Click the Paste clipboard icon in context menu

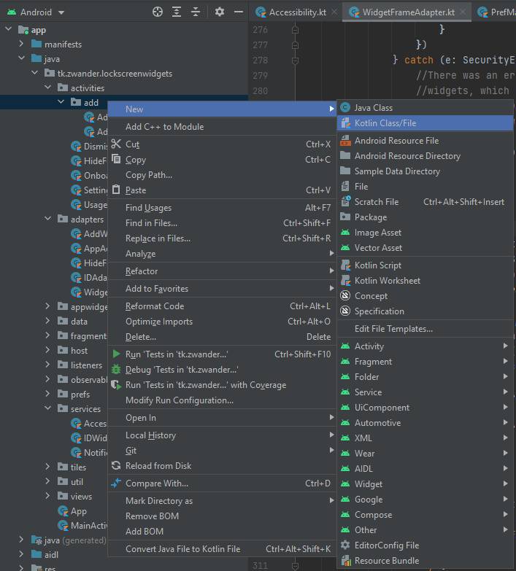tap(116, 190)
